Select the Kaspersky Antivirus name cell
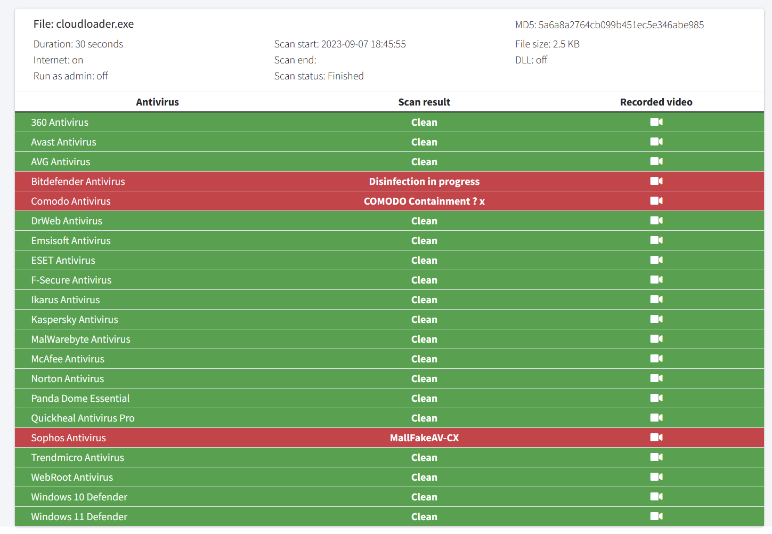 tap(75, 319)
